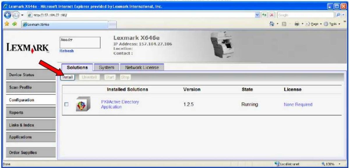Click the Install button
The height and width of the screenshot is (168, 349).
pyautogui.click(x=68, y=77)
